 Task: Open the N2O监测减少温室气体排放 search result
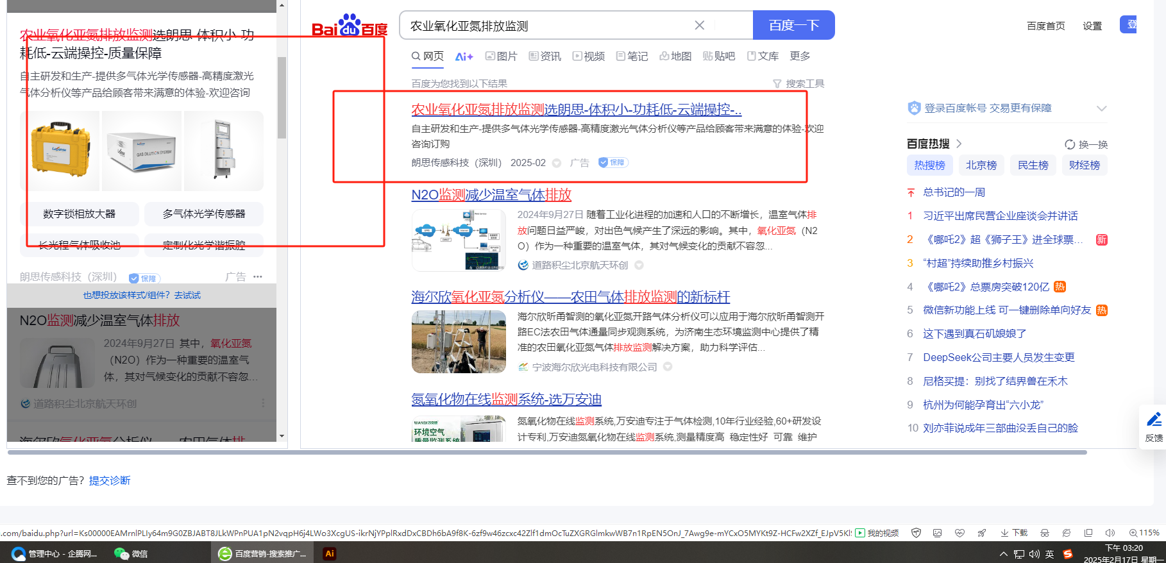point(491,195)
